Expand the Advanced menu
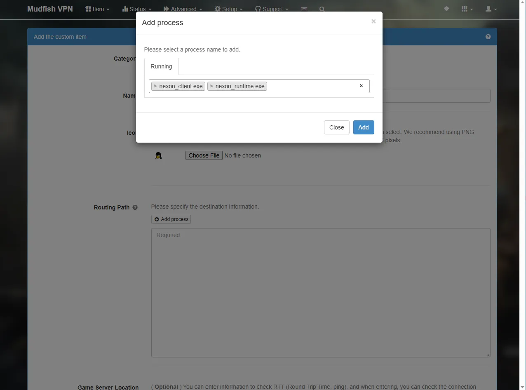 tap(183, 9)
